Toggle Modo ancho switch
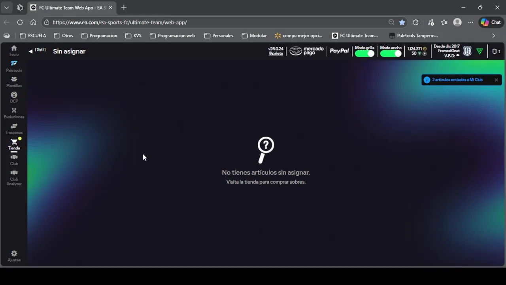This screenshot has width=506, height=285. click(x=391, y=53)
